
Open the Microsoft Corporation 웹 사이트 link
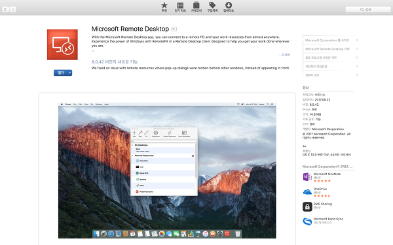(327, 41)
